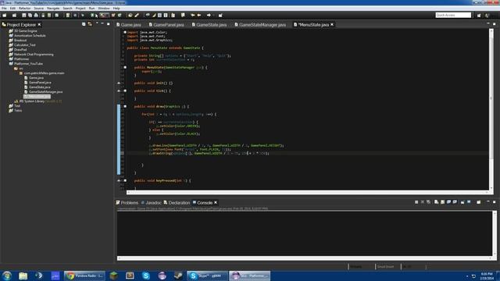Click the Forward navigation arrow in toolbar
The width and height of the screenshot is (500, 281).
[x=209, y=16]
